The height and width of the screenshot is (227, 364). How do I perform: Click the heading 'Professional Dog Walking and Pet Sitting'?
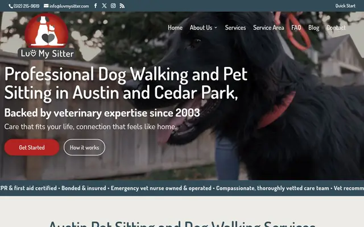click(x=126, y=83)
